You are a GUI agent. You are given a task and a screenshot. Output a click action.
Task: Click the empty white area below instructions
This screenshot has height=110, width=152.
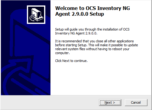[x=101, y=79]
